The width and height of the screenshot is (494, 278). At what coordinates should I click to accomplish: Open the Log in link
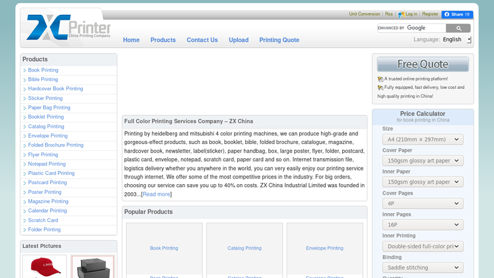[411, 14]
